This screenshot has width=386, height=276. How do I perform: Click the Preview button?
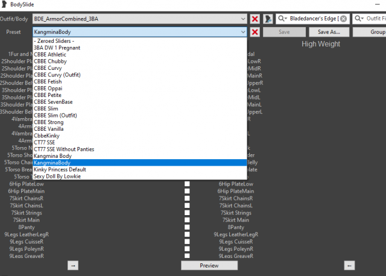pyautogui.click(x=209, y=265)
